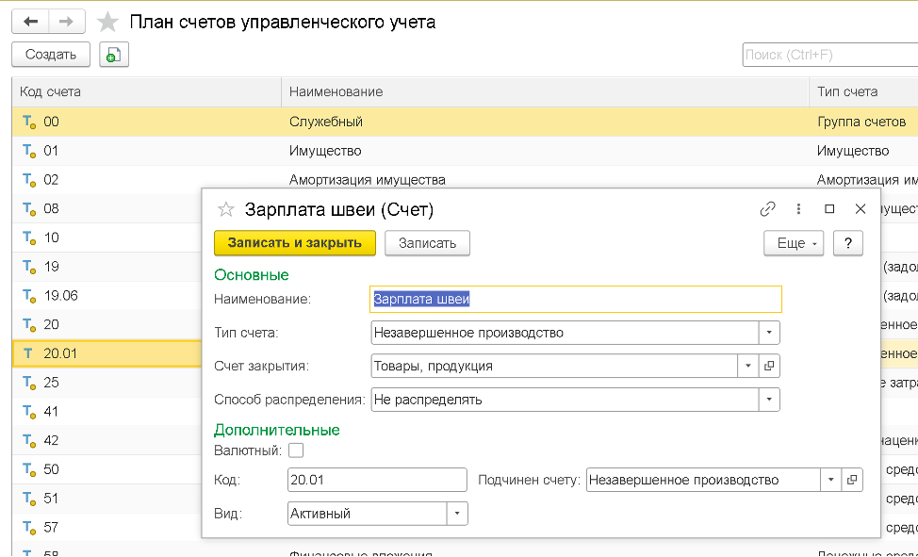
Task: Copy link using the dialog's chain icon
Action: (767, 209)
